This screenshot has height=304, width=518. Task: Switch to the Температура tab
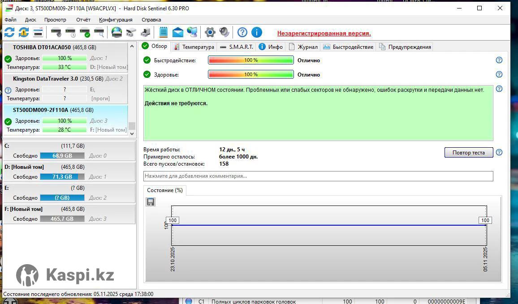194,47
